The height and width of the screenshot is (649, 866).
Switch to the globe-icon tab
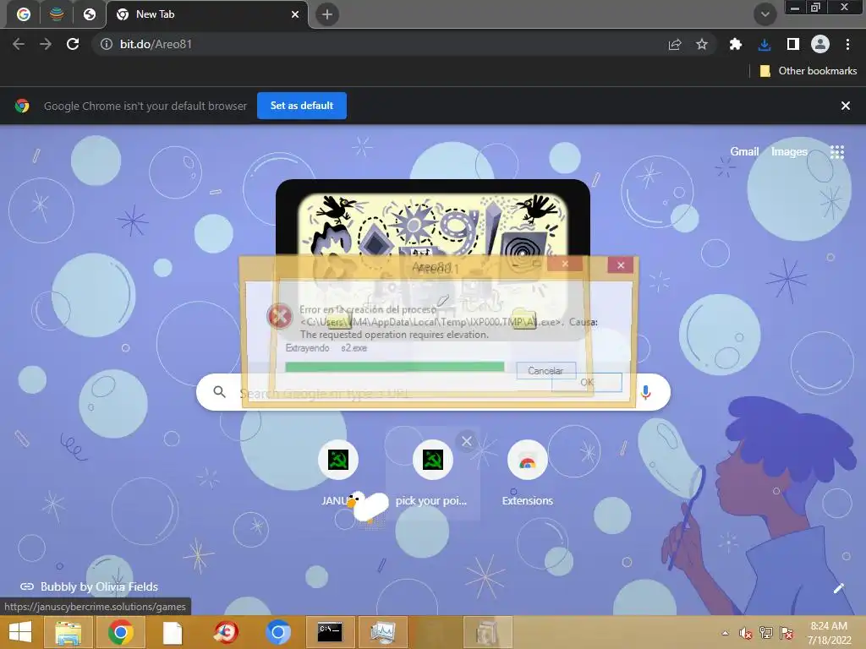pyautogui.click(x=89, y=14)
